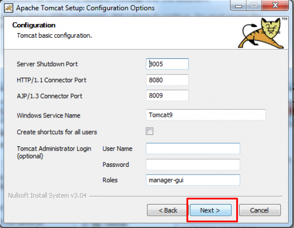
Task: Click 'Tomcat basic configuration.' subtitle text
Action: (54, 36)
